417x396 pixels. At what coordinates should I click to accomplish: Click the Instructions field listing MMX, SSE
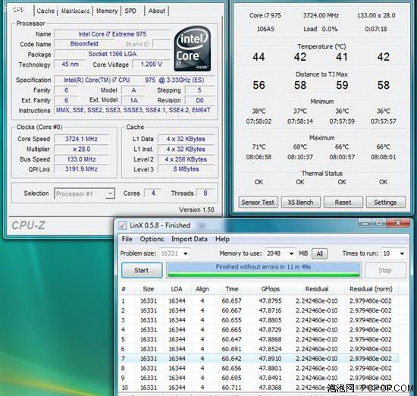(x=134, y=110)
